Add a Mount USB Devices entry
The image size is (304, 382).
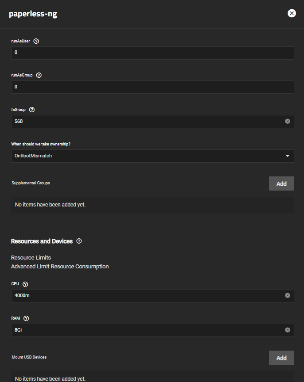point(281,358)
